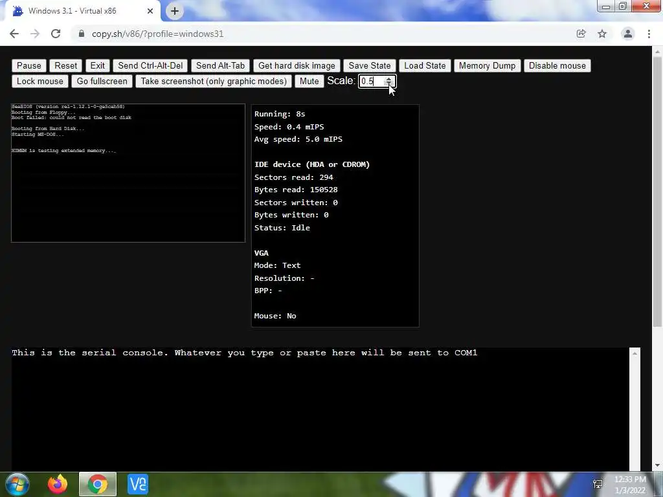Click the 'Mouse: No' status line
This screenshot has height=497, width=663.
pos(275,316)
